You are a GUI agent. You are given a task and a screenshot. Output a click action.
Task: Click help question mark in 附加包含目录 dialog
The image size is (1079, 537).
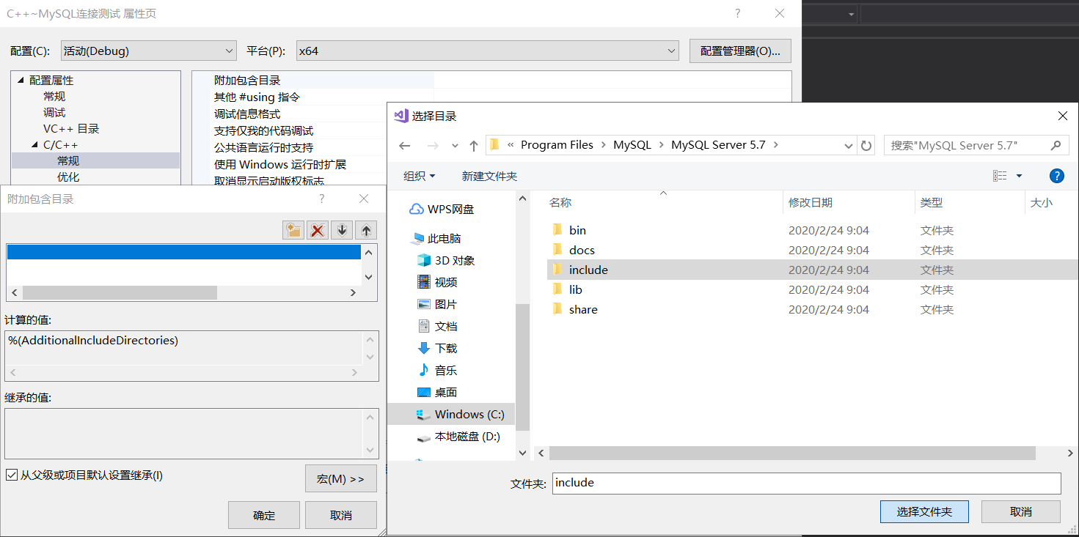coord(321,199)
